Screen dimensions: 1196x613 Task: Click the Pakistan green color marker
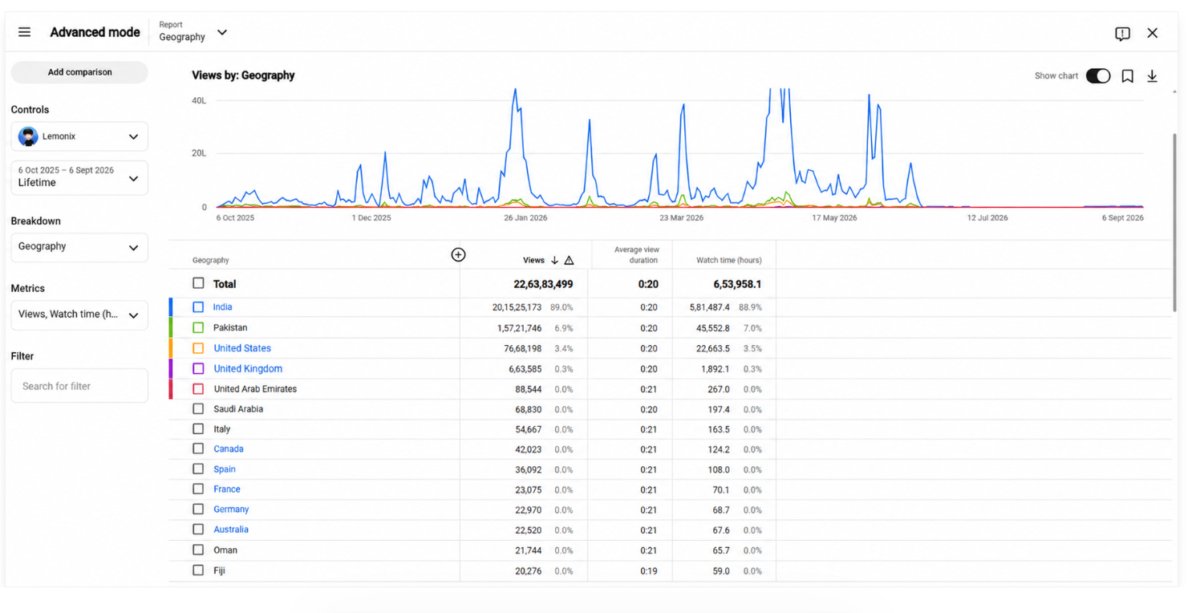click(x=171, y=327)
